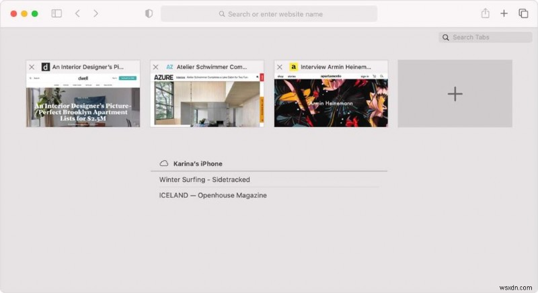
Task: Add a new tab from toolbar
Action: click(x=504, y=13)
